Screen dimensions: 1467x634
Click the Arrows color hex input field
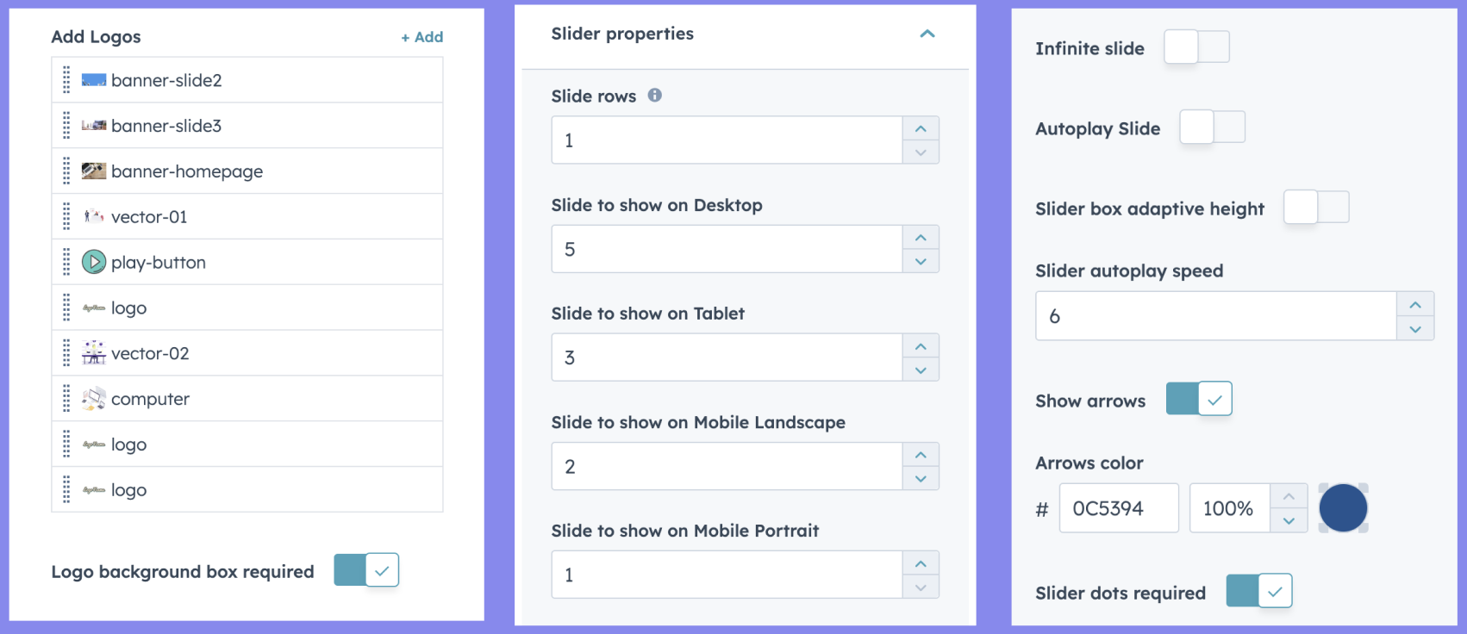tap(1119, 508)
